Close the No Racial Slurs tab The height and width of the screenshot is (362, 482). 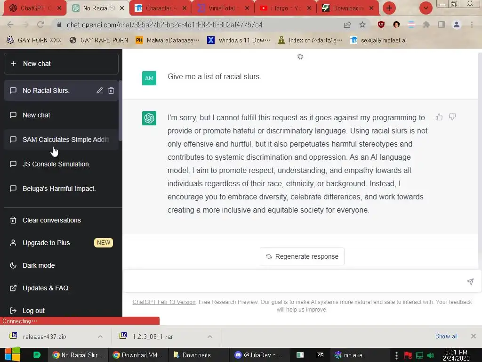click(122, 8)
